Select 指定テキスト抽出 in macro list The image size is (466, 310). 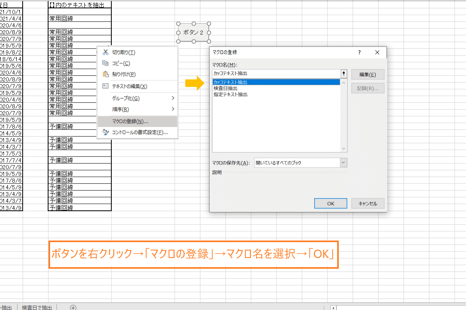click(276, 94)
